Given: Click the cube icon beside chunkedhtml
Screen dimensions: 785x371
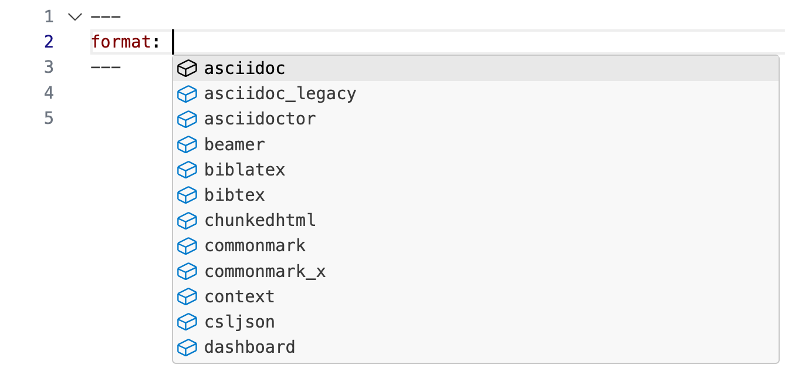Looking at the screenshot, I should point(187,220).
